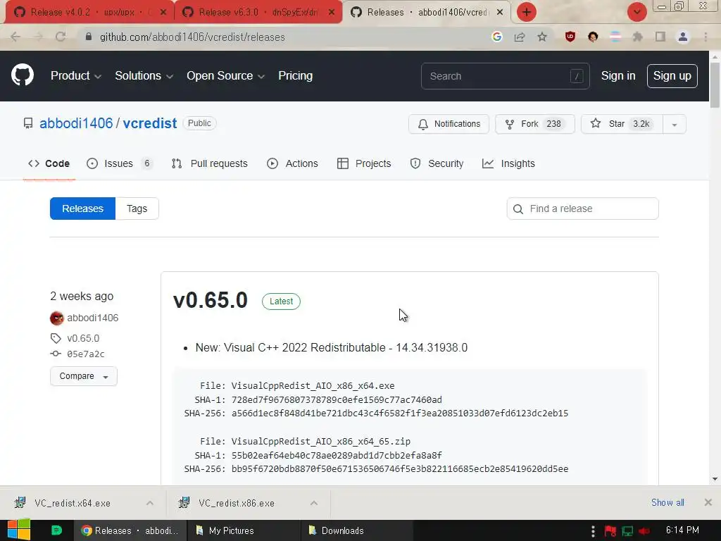The height and width of the screenshot is (541, 721).
Task: Expand the Compare dropdown
Action: pos(84,376)
